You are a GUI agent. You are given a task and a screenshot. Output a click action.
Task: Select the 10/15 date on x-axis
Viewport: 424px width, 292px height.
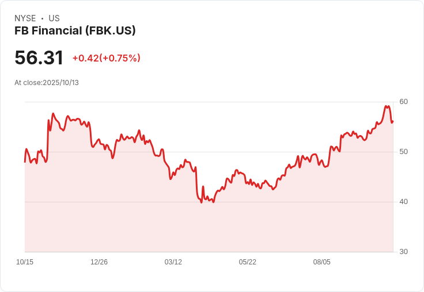click(x=25, y=262)
